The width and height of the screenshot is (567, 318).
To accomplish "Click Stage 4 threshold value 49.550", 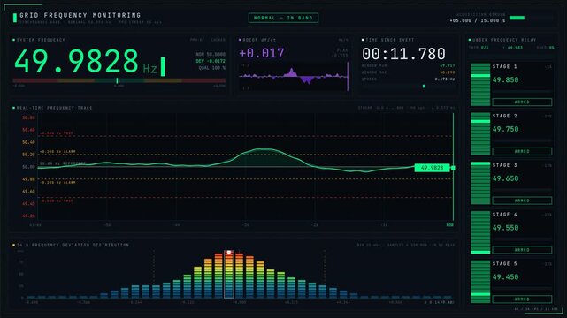I will 506,228.
